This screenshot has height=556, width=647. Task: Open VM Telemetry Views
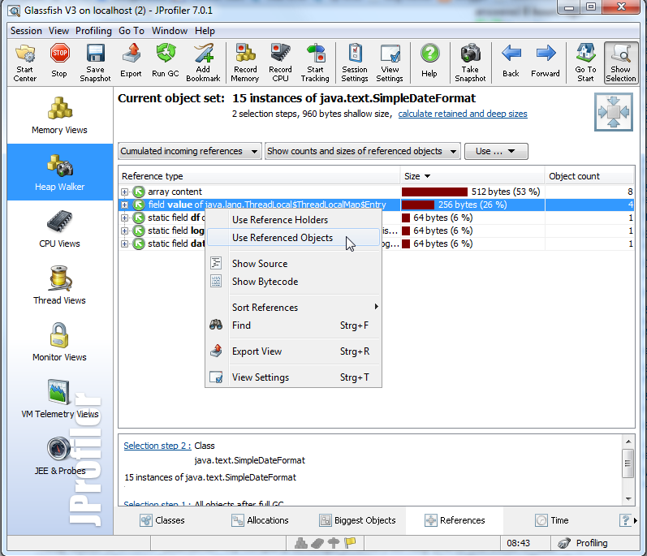click(60, 399)
